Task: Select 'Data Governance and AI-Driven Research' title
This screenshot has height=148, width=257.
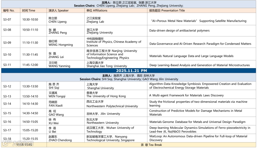Action: tap(200, 44)
